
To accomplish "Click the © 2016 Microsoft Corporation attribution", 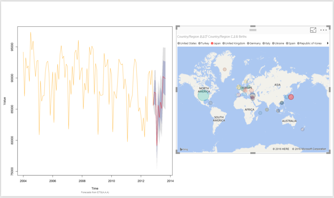I will (309, 149).
